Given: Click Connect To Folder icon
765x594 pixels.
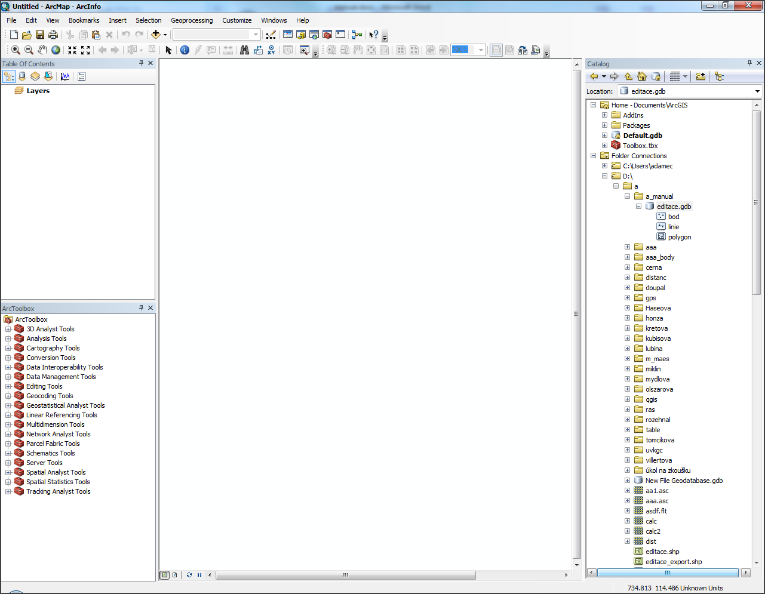Looking at the screenshot, I should pyautogui.click(x=701, y=76).
